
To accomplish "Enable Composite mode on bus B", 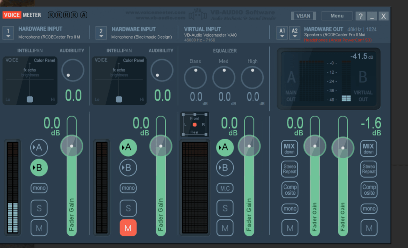I will (369, 190).
